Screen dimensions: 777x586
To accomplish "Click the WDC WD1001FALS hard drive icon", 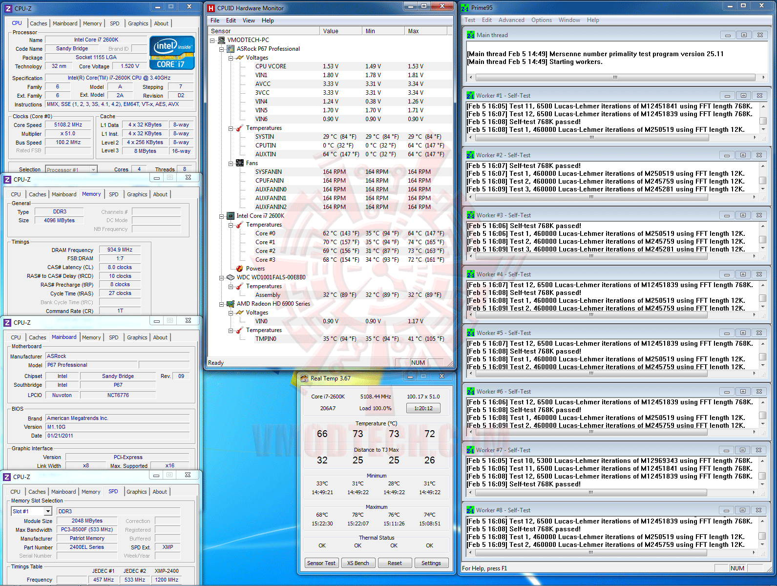I will coord(231,277).
